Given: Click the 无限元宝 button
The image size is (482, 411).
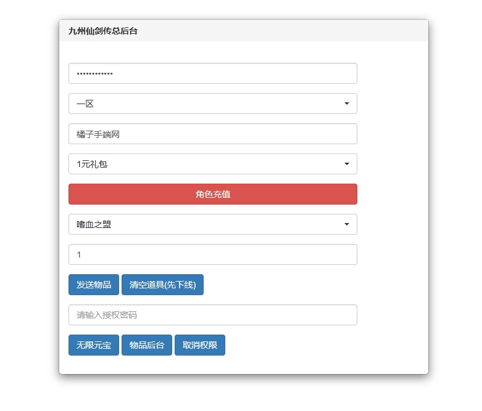Looking at the screenshot, I should pos(94,345).
